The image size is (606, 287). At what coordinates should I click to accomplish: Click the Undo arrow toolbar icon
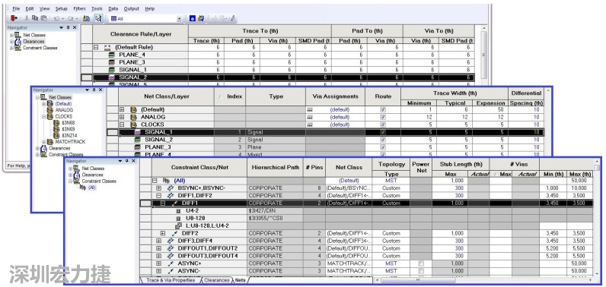pyautogui.click(x=56, y=18)
